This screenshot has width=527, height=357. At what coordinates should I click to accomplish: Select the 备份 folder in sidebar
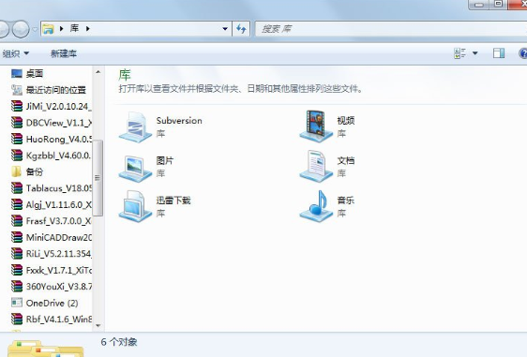27,171
